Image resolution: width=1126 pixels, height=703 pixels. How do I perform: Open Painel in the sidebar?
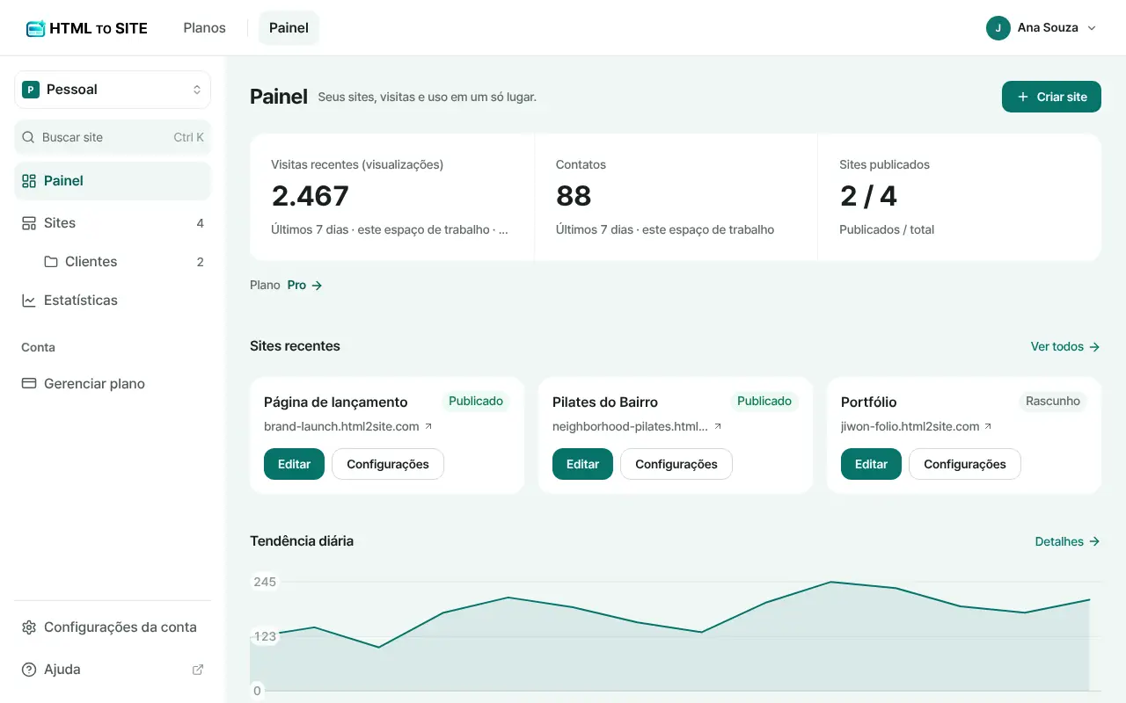(113, 181)
